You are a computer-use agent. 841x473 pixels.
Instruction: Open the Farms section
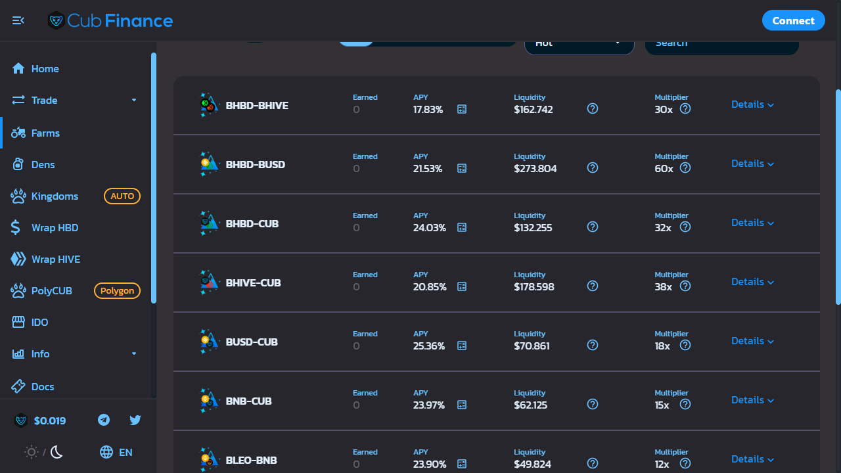[76, 133]
